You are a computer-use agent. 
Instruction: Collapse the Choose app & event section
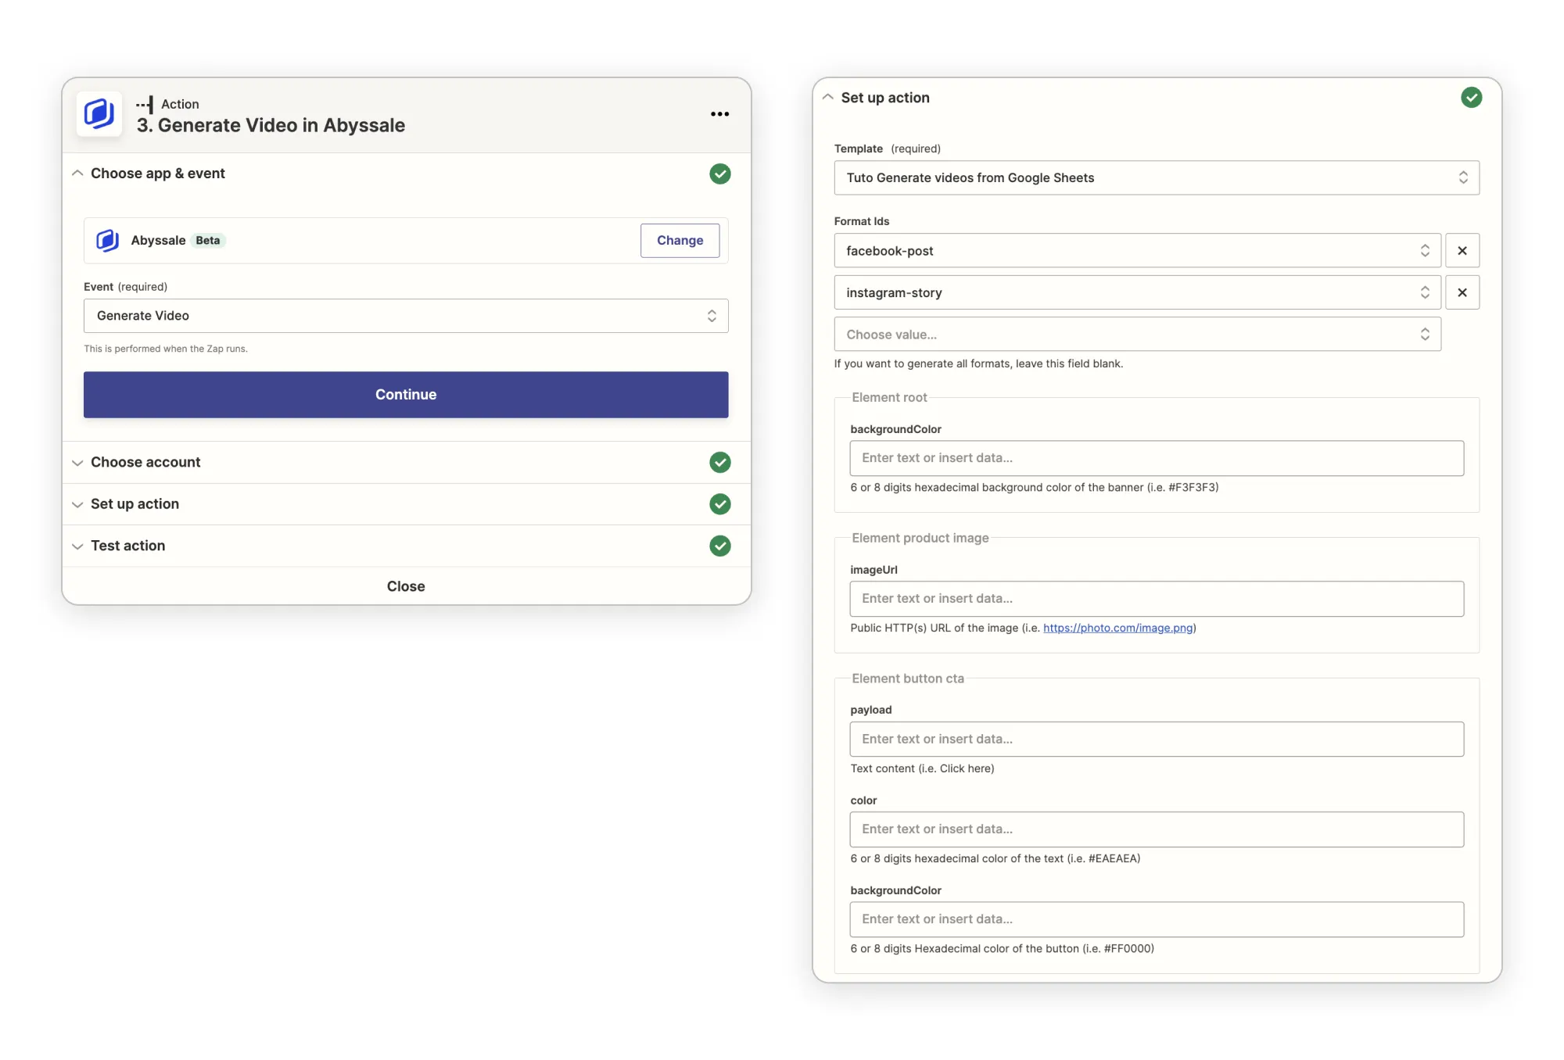click(77, 174)
